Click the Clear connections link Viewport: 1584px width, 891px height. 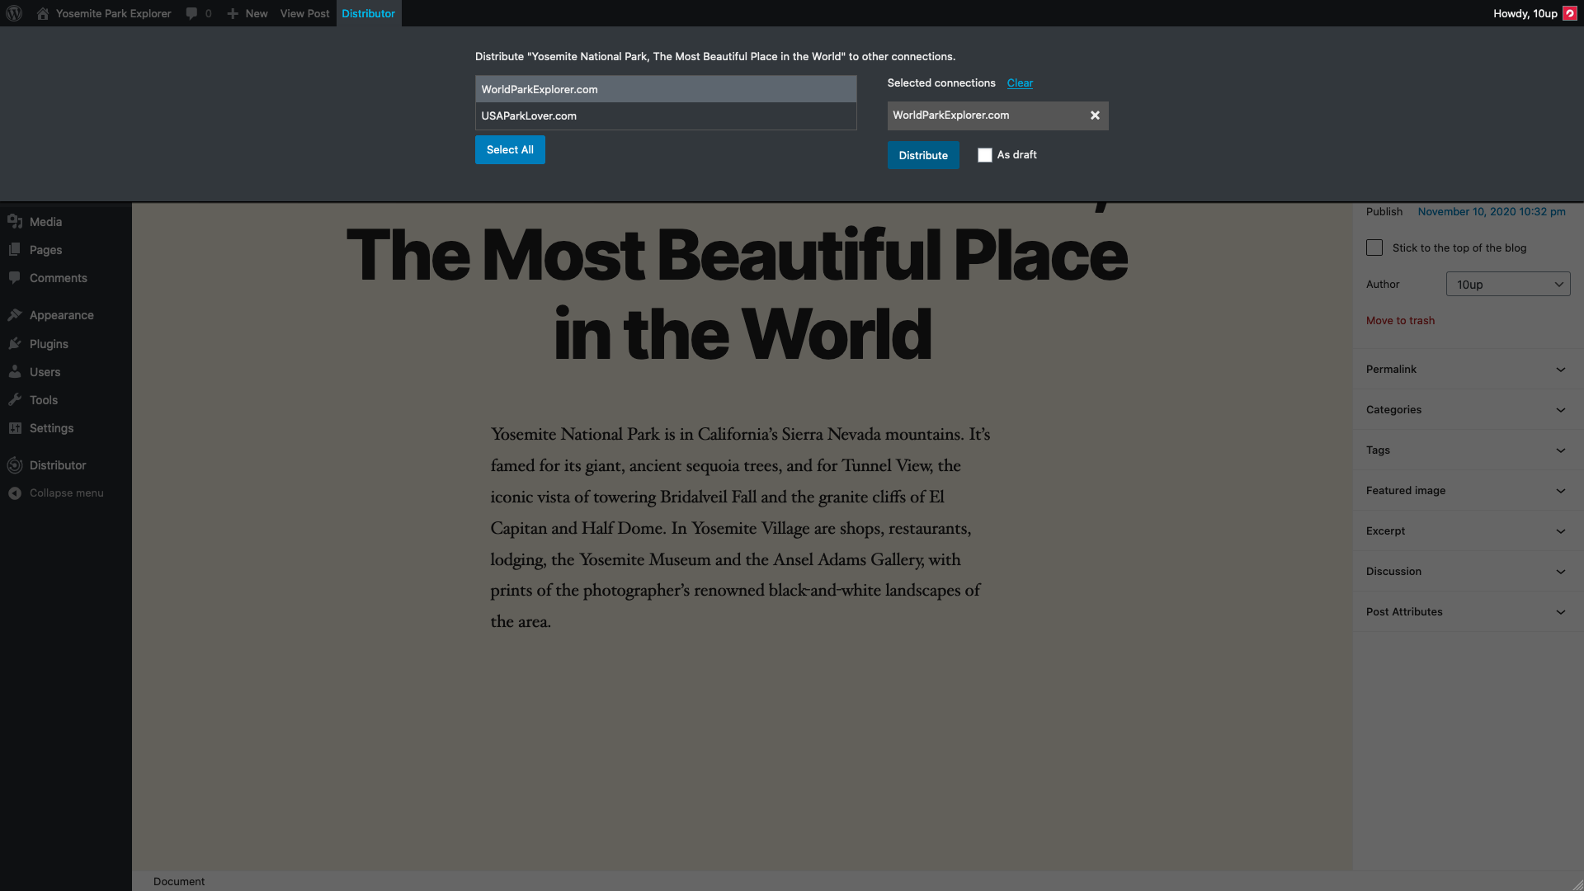pos(1020,82)
